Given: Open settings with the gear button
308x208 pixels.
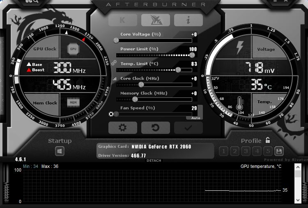Looking at the screenshot, I should (x=122, y=128).
